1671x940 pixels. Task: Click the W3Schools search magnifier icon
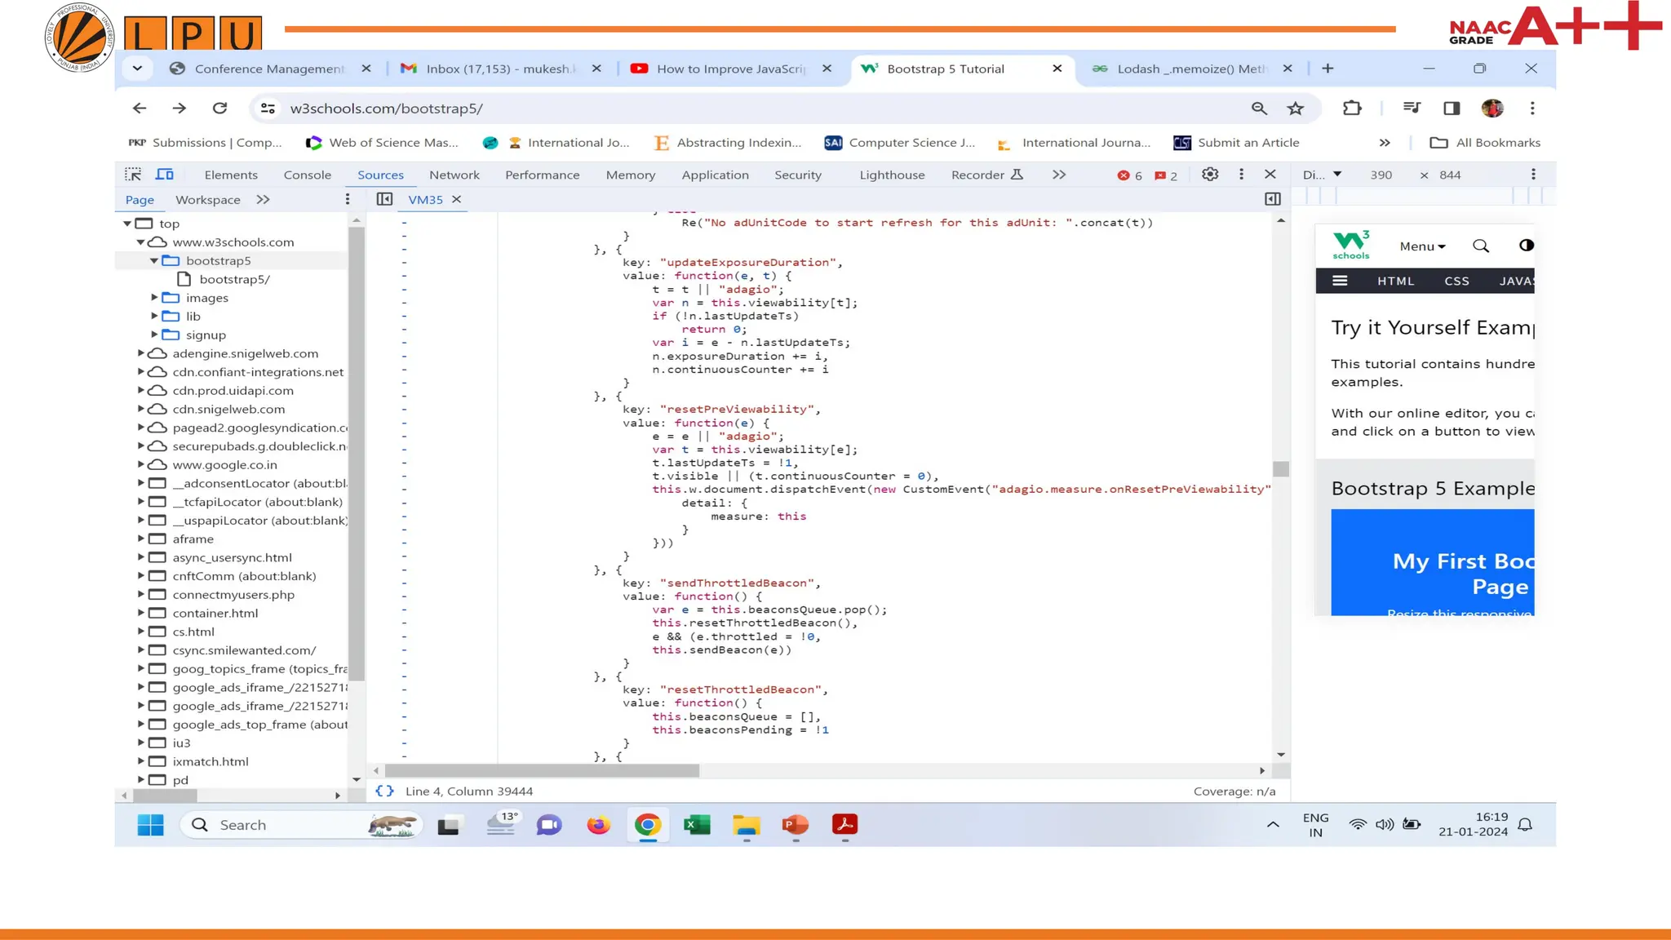tap(1481, 246)
